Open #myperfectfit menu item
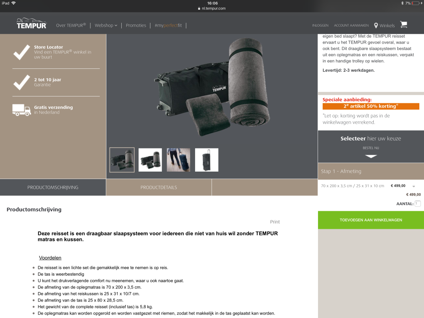The height and width of the screenshot is (318, 424). pos(168,26)
